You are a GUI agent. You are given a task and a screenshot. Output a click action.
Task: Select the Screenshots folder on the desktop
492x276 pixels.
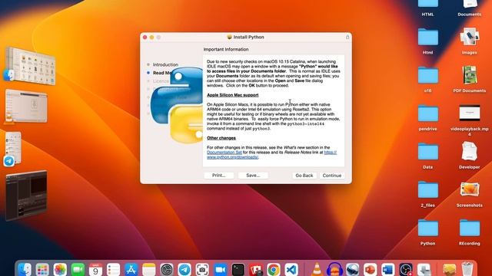470,190
